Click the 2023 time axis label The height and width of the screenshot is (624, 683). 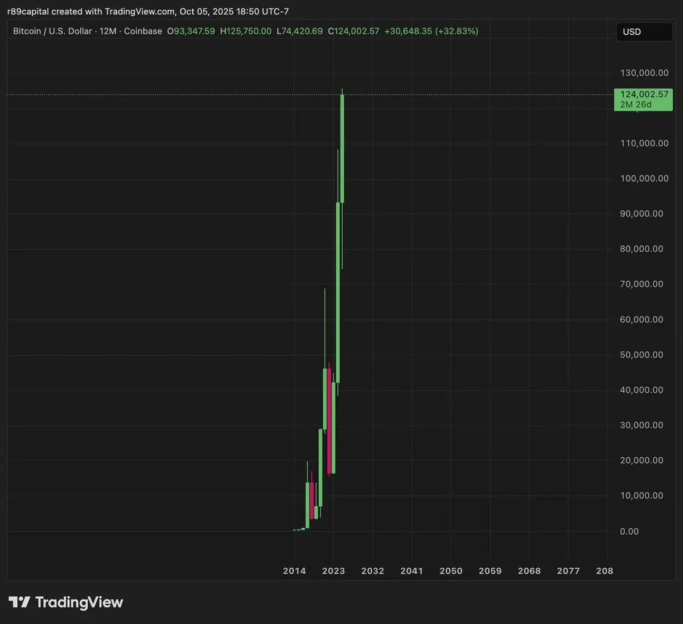pos(334,570)
